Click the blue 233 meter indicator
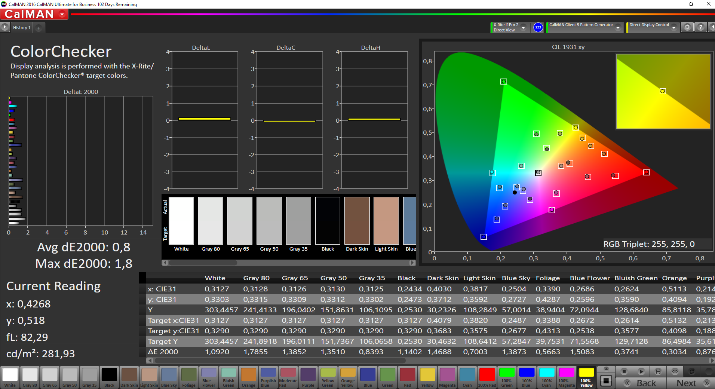This screenshot has width=715, height=389. (x=538, y=27)
